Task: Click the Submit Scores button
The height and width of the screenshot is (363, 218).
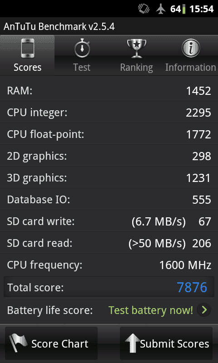Action: (x=166, y=343)
